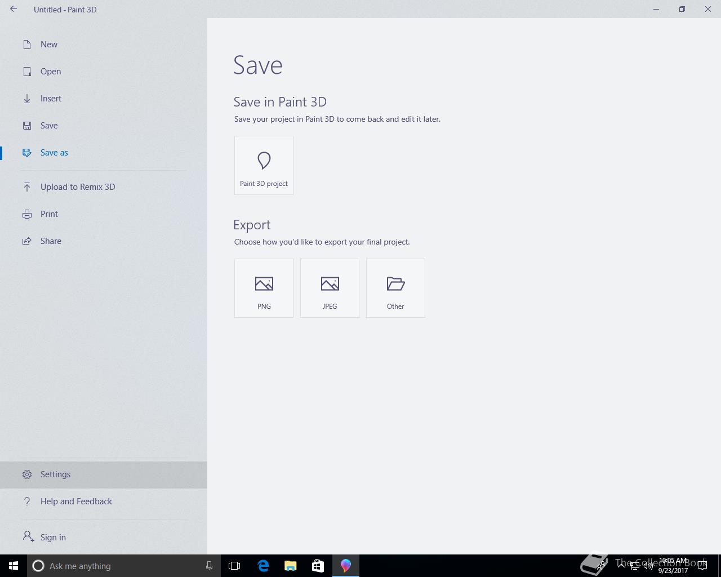Click the Paint 3D taskbar icon
This screenshot has width=721, height=577.
pos(346,566)
